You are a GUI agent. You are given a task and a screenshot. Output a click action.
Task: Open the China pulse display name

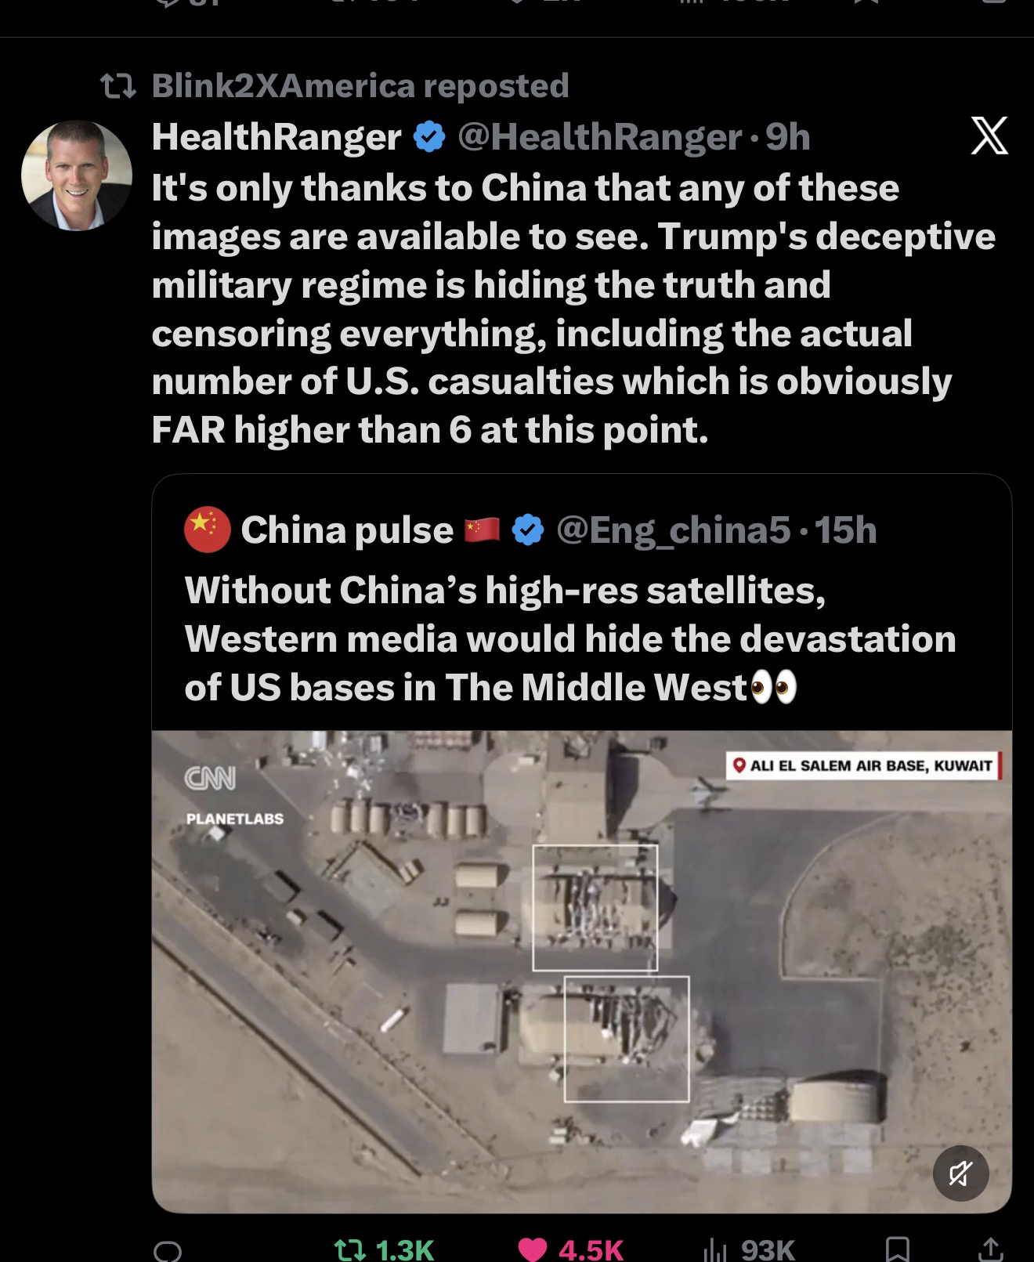(x=347, y=530)
